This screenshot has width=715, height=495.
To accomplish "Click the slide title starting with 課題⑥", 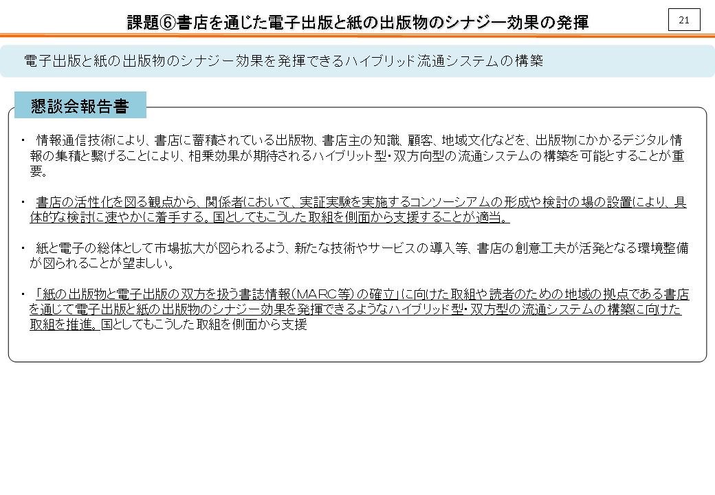I will (357, 22).
